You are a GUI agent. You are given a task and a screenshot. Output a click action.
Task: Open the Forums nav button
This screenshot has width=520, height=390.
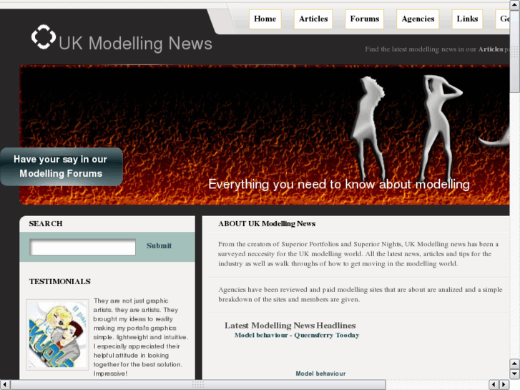click(365, 19)
